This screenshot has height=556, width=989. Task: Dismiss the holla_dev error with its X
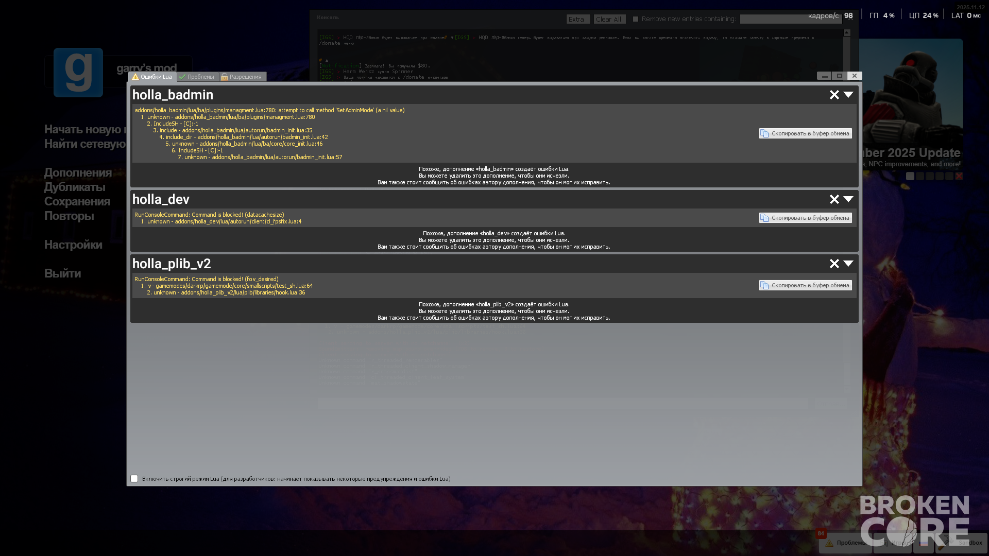834,199
